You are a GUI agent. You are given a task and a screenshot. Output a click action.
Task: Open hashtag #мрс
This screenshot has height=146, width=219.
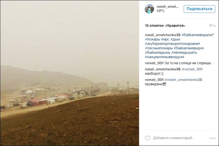pyautogui.click(x=165, y=39)
